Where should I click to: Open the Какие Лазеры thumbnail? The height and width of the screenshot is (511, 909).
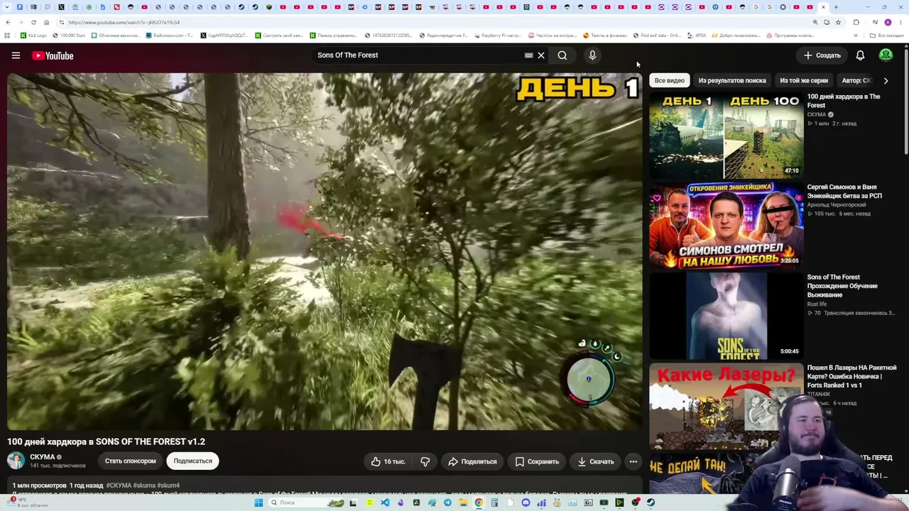coord(726,405)
